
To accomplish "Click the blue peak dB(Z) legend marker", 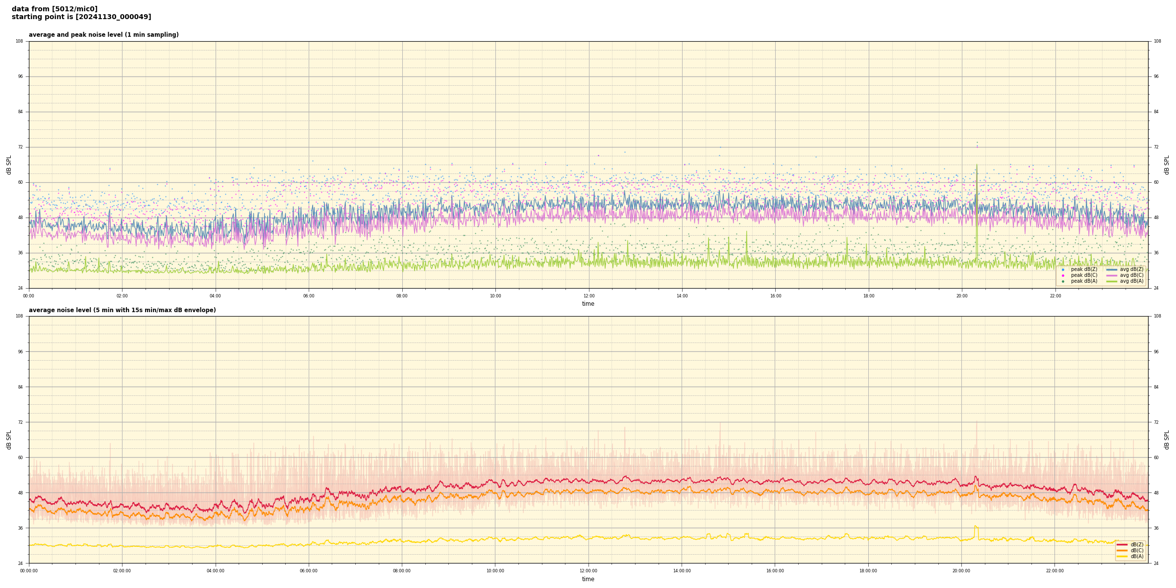I will pos(1063,269).
